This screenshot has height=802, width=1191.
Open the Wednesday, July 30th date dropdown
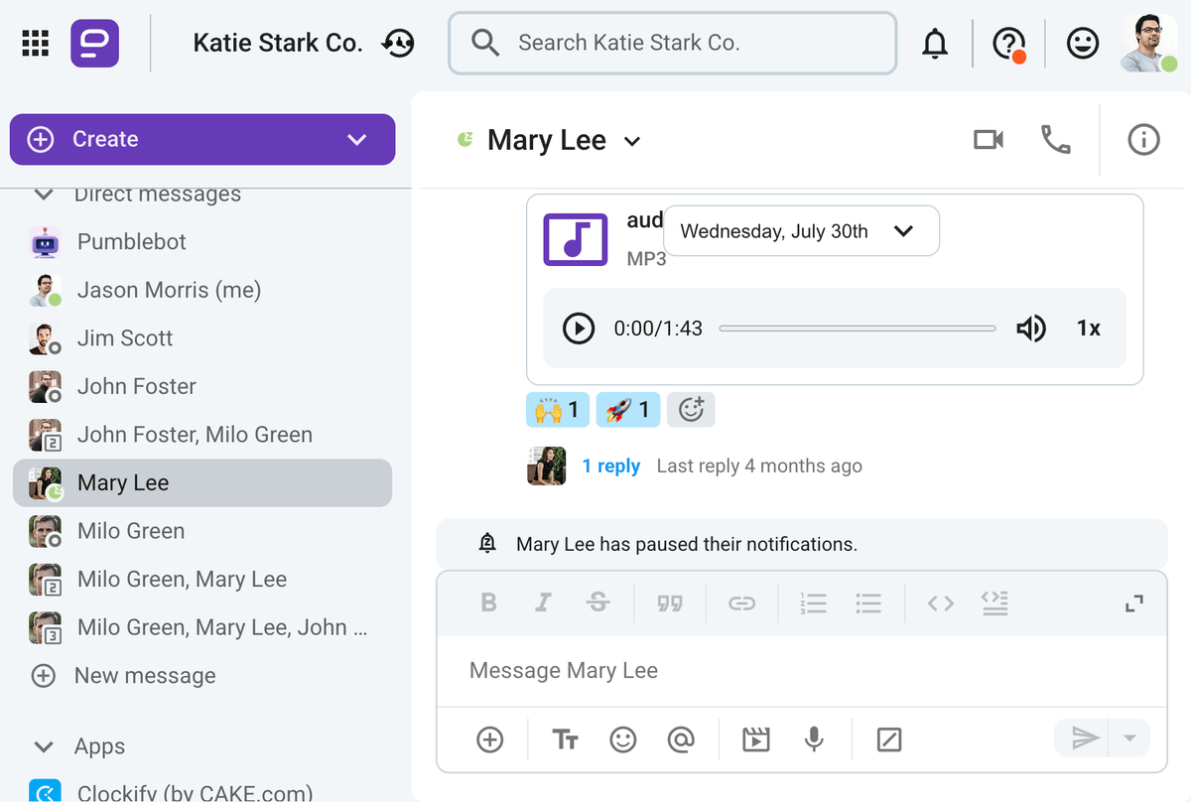800,231
